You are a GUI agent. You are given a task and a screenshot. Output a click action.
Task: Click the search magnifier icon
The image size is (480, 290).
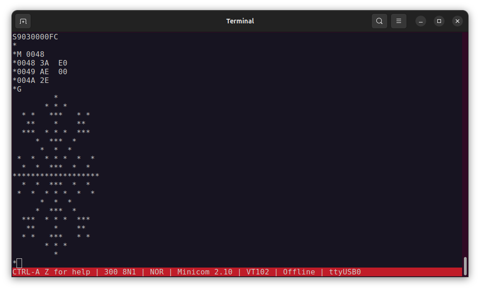[380, 21]
